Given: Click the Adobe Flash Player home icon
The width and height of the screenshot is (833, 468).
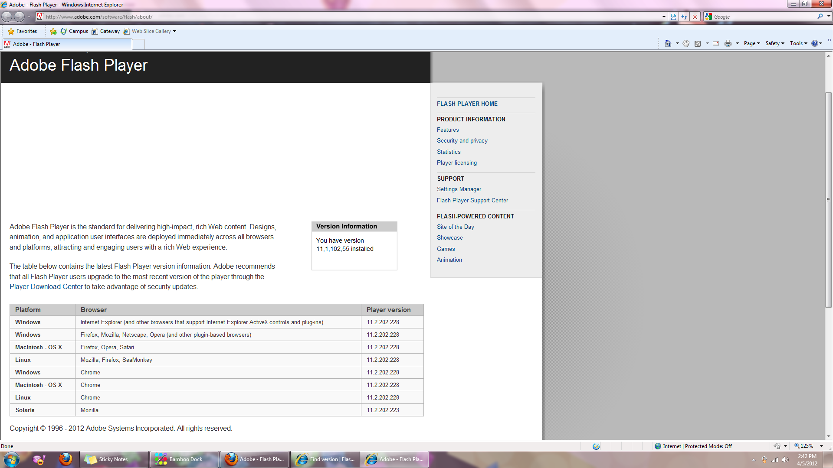Looking at the screenshot, I should click(x=467, y=104).
